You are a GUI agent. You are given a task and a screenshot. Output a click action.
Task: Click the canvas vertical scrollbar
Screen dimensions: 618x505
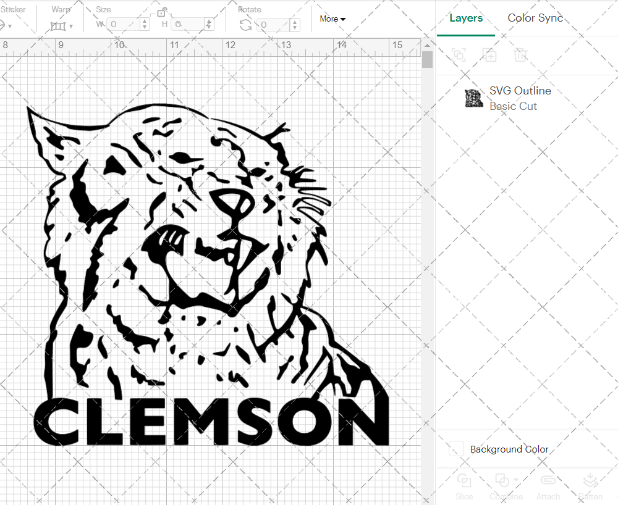[x=426, y=59]
